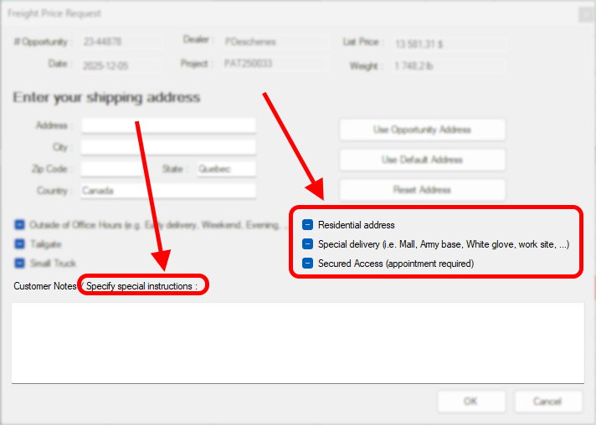
Task: Enable the Special delivery checkbox
Action: point(307,244)
